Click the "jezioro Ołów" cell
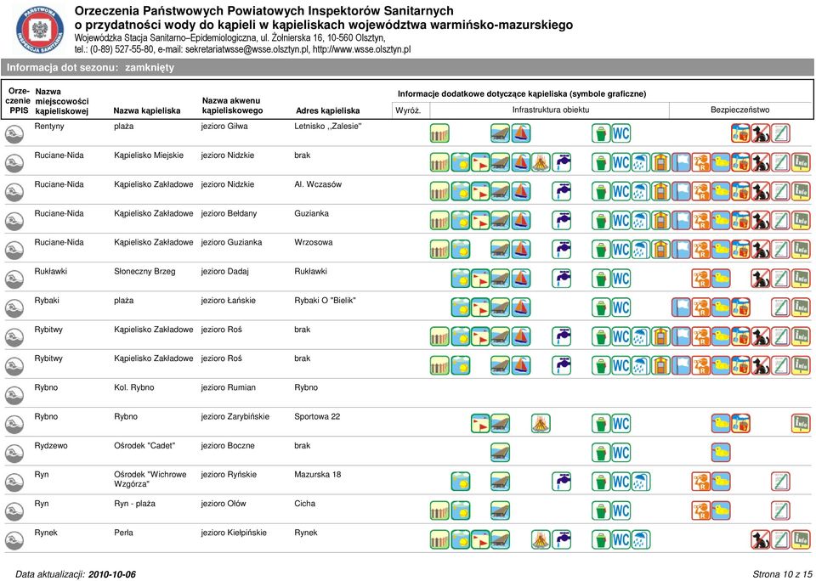The image size is (816, 581). click(224, 504)
